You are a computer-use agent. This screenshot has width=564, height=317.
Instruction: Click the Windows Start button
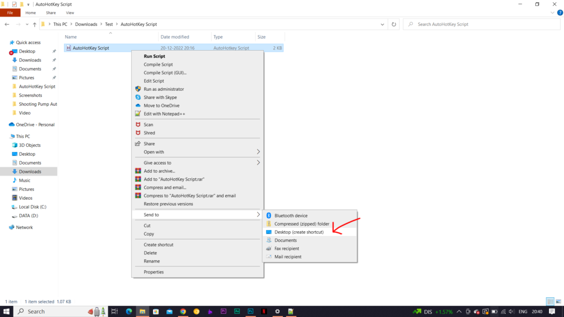[x=7, y=311]
